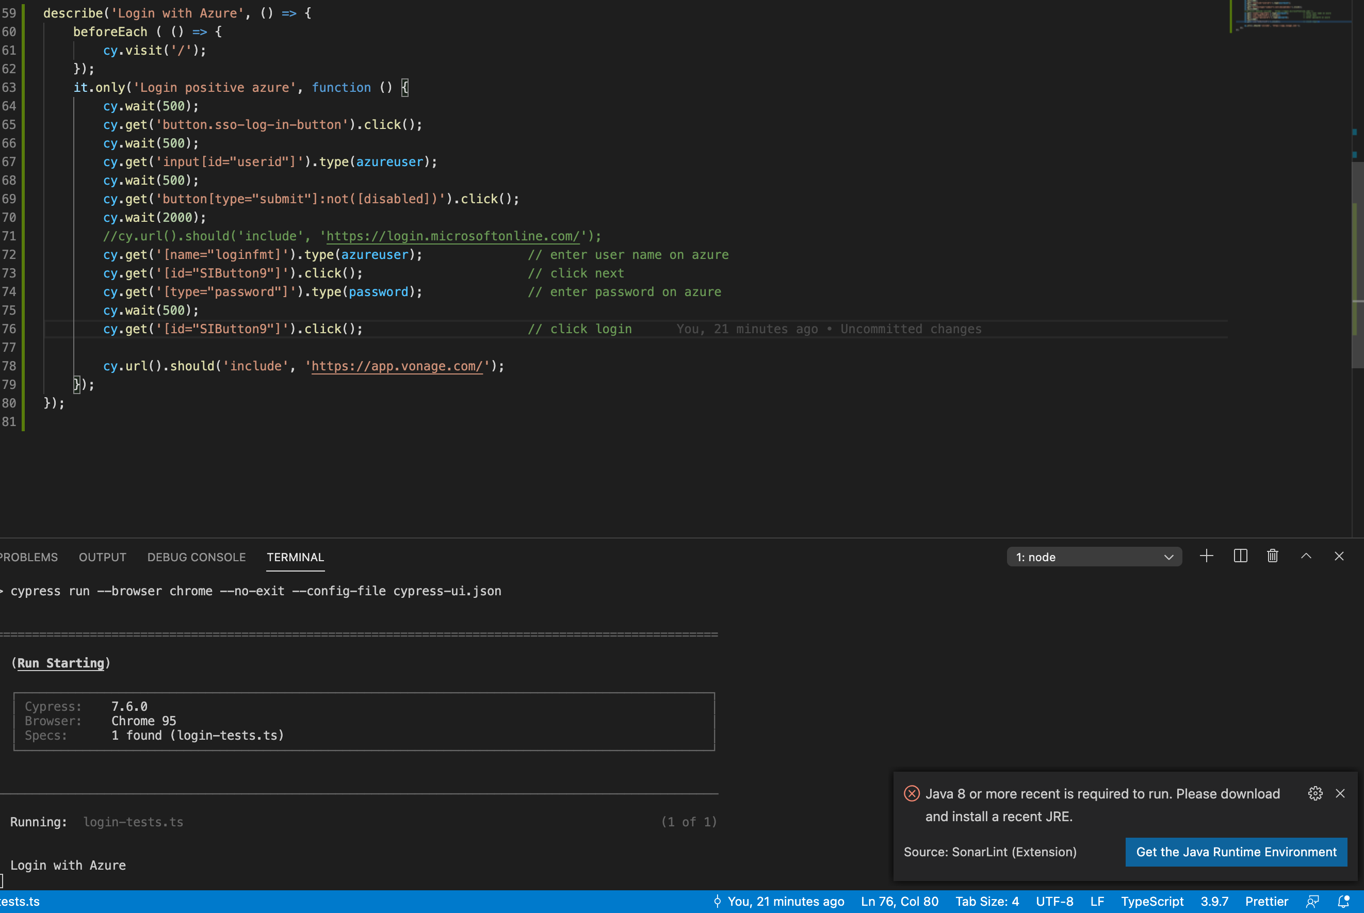Screen dimensions: 1364x913
Task: Click feedback icon in status bar
Action: click(x=1312, y=901)
